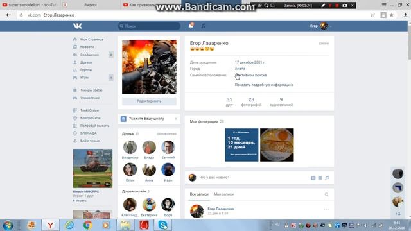Open Skype from the taskbar
The height and width of the screenshot is (231, 411).
(x=162, y=225)
